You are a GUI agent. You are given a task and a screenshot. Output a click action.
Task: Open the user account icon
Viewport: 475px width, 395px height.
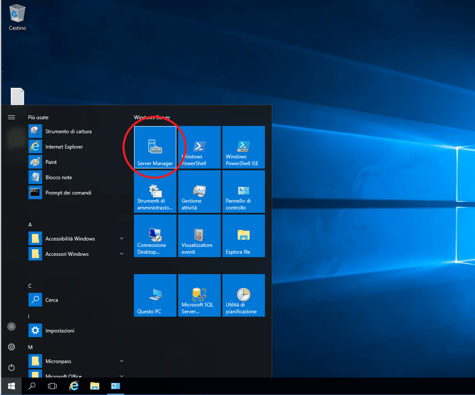pos(11,326)
